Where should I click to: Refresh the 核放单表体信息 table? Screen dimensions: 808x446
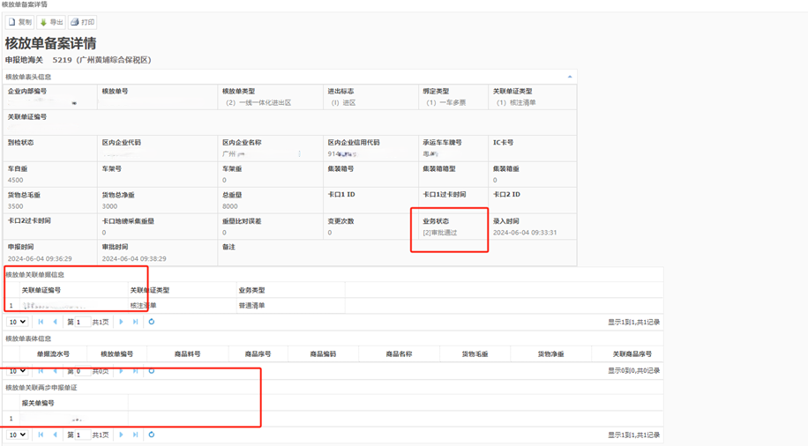152,371
